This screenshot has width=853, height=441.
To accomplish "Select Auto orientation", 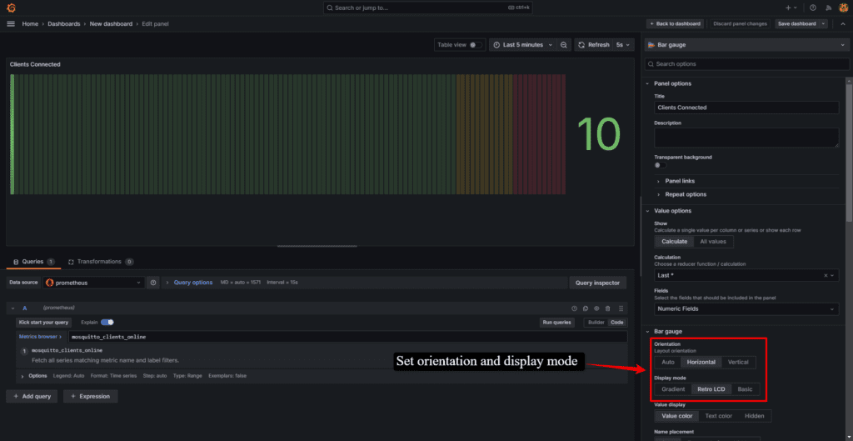I will coord(667,362).
